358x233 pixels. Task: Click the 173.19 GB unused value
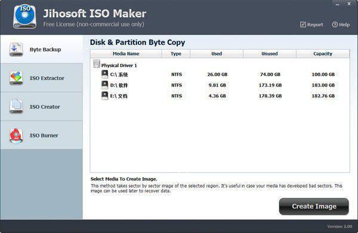point(270,85)
